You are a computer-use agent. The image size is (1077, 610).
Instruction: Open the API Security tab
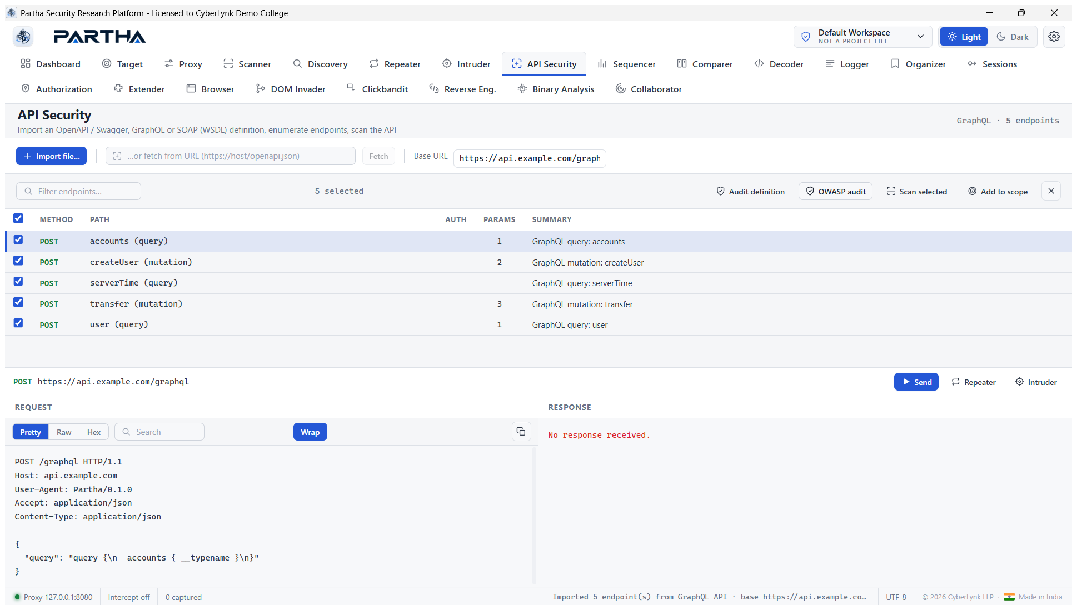544,64
